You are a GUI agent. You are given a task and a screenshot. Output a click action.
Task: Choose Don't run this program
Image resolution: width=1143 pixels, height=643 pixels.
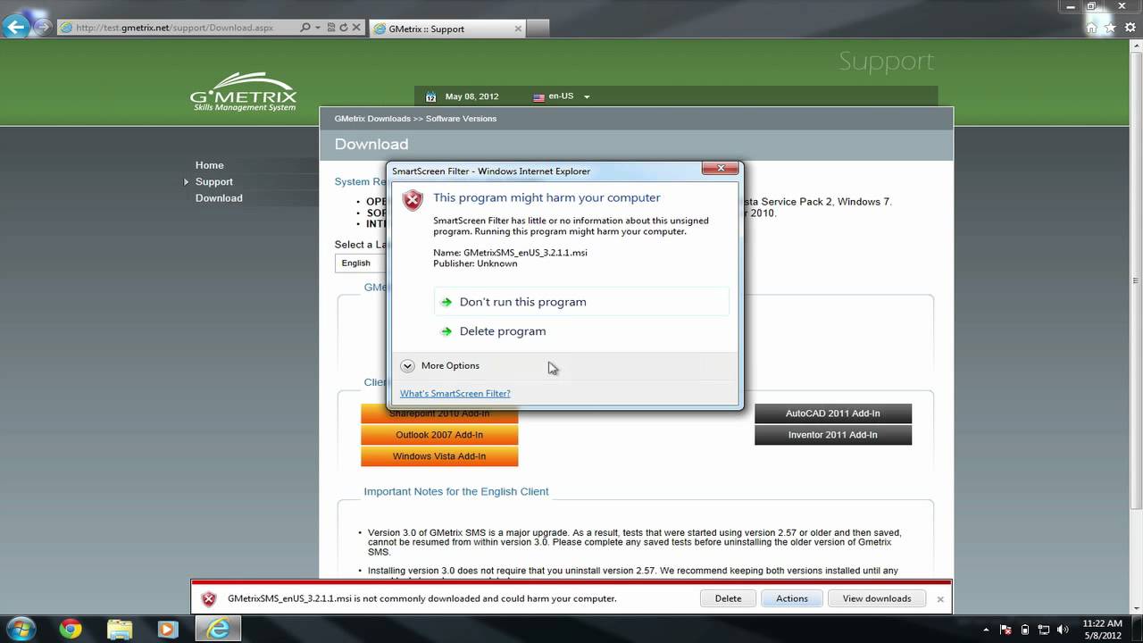coord(581,302)
